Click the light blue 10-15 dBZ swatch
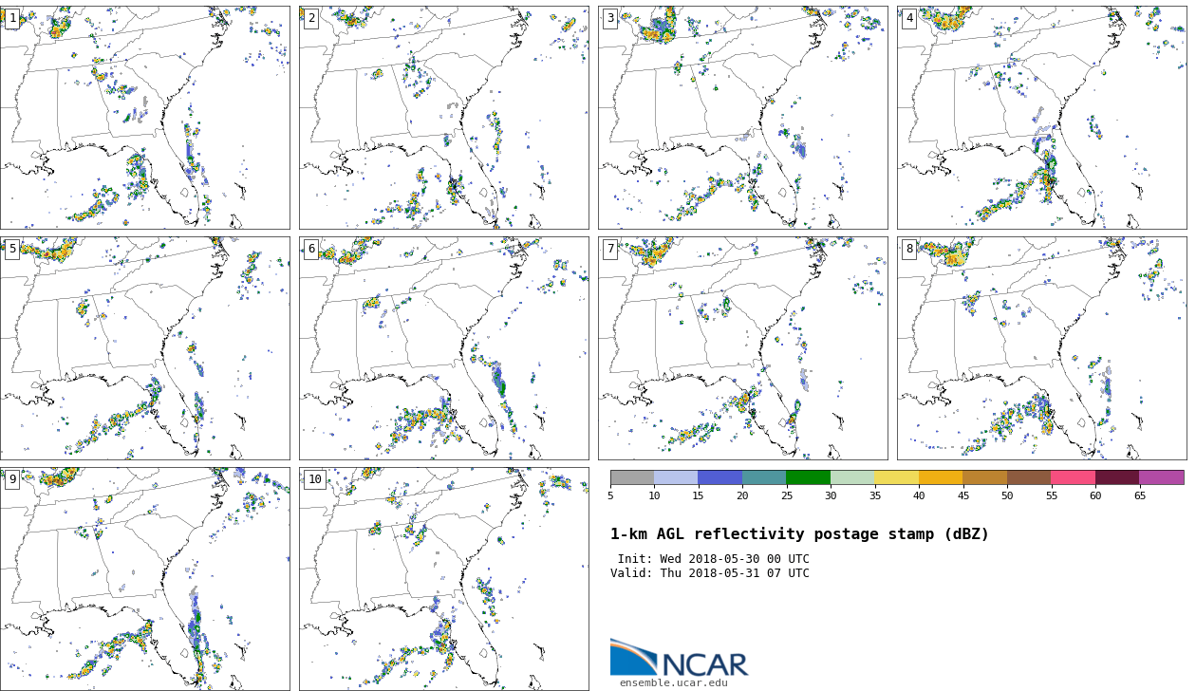 tap(676, 477)
